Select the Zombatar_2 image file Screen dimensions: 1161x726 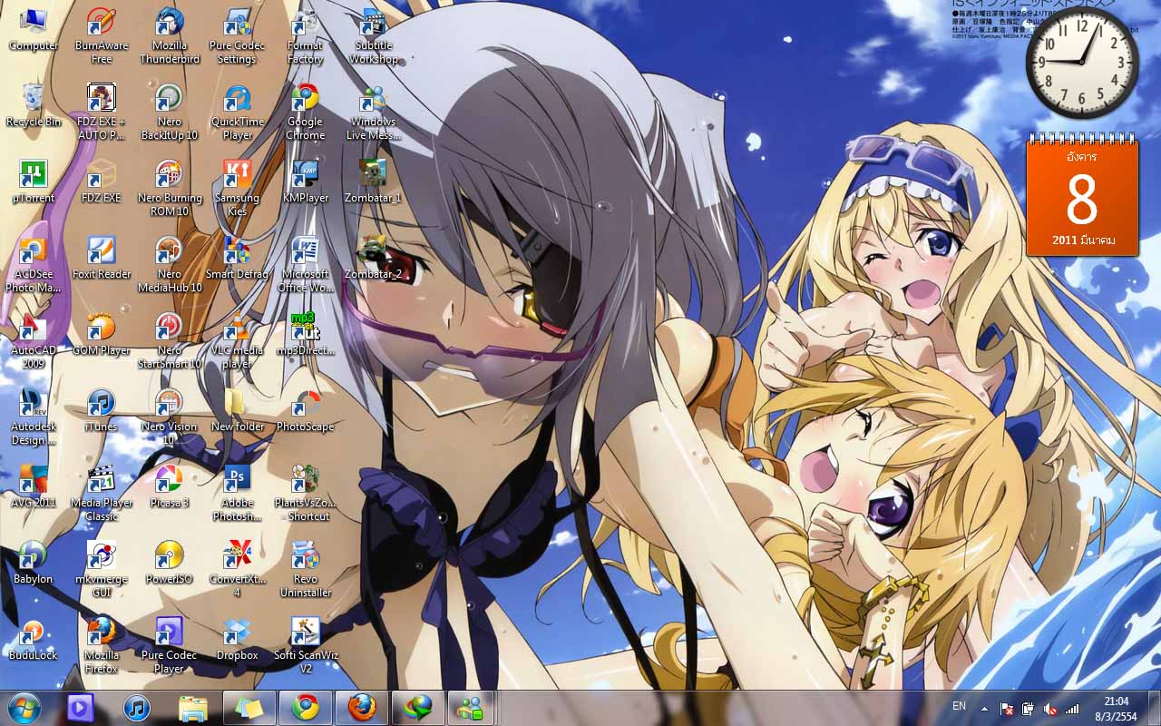click(x=374, y=258)
